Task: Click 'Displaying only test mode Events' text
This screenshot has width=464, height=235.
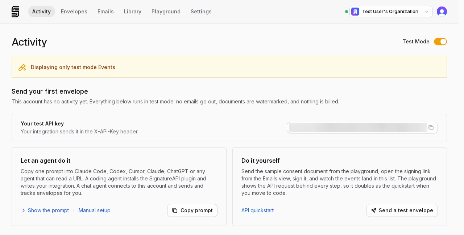Action: click(x=73, y=67)
